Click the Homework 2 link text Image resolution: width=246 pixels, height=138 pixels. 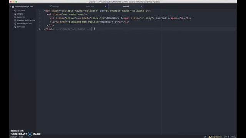pyautogui.click(x=109, y=22)
